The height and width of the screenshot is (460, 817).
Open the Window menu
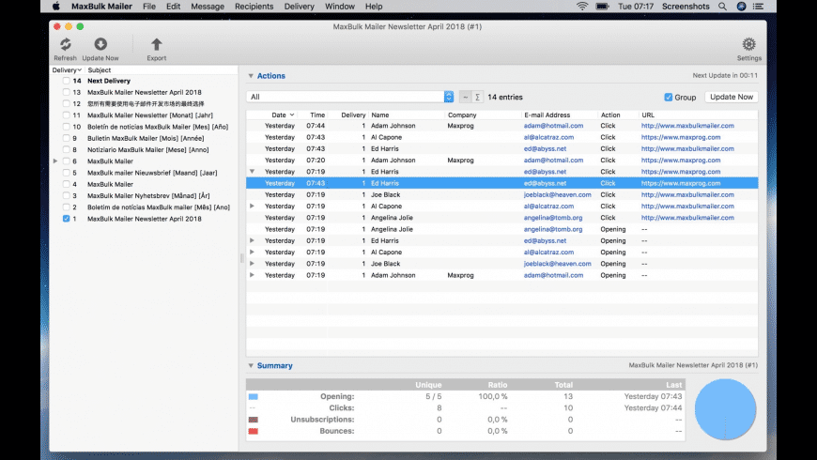340,7
